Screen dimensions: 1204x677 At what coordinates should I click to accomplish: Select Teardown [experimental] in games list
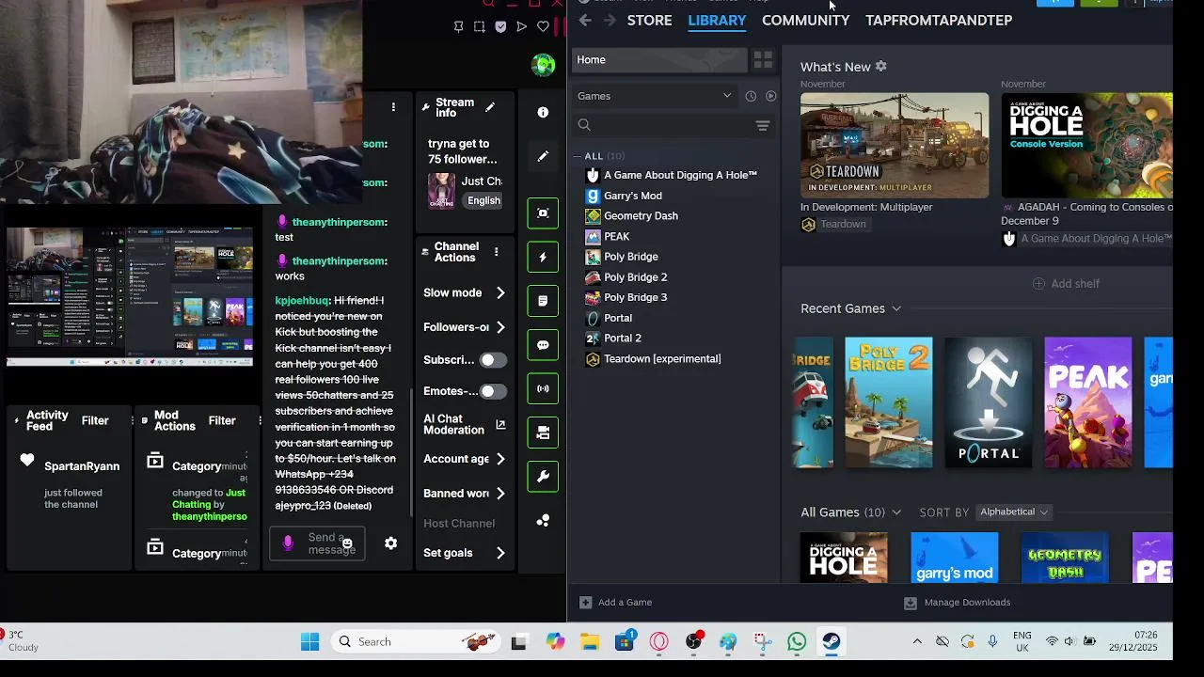[662, 359]
